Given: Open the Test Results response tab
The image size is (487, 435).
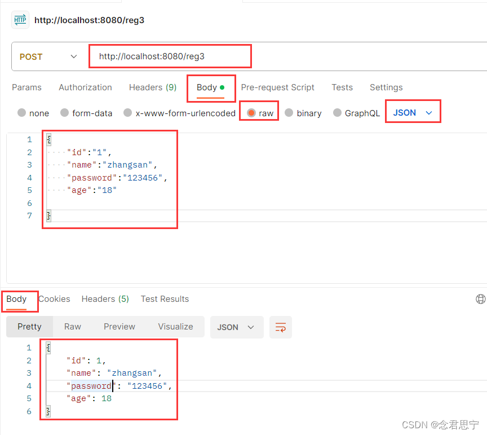Looking at the screenshot, I should tap(165, 298).
